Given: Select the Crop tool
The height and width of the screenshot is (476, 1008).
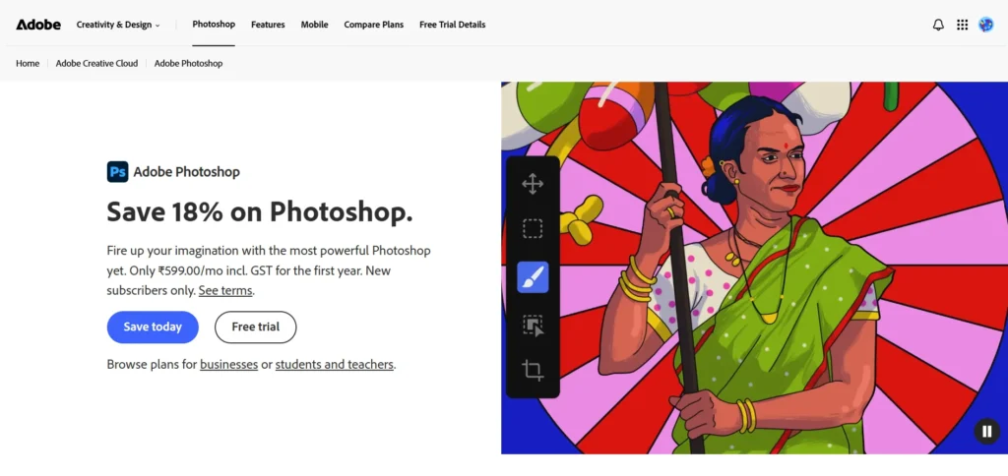Looking at the screenshot, I should [533, 370].
